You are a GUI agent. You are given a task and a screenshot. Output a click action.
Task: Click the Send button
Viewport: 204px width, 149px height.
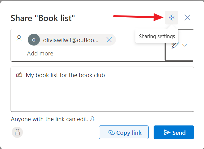tap(174, 132)
